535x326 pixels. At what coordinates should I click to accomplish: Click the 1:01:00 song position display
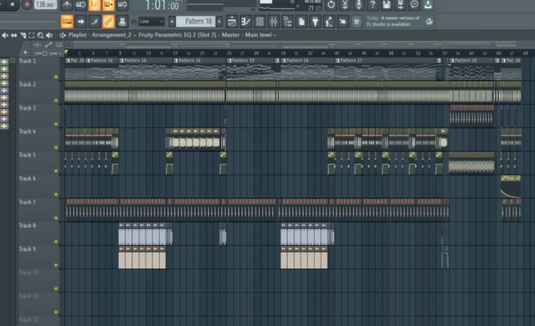tap(161, 5)
